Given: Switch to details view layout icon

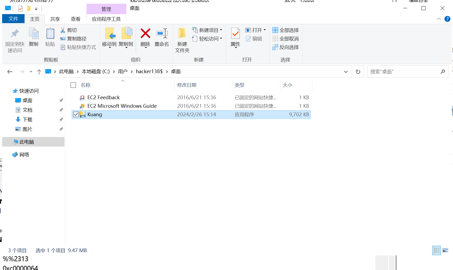Looking at the screenshot, I should [x=436, y=250].
